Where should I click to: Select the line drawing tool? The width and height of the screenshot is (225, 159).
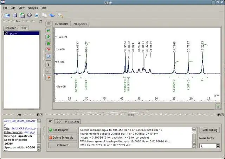coord(49,71)
